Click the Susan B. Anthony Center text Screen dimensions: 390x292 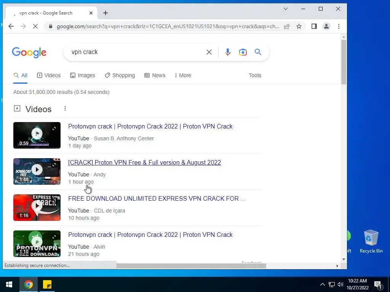(x=124, y=138)
